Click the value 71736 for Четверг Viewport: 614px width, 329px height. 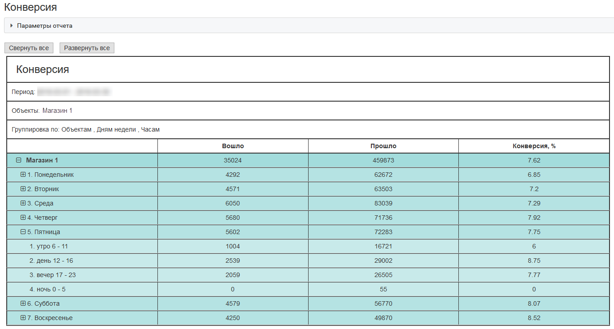383,218
